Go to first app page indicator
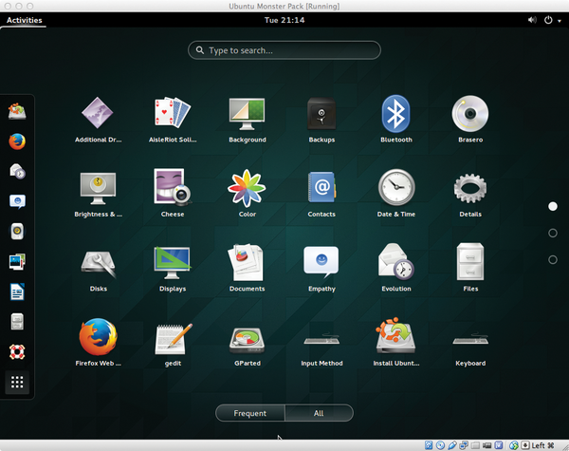569x451 pixels. click(553, 206)
